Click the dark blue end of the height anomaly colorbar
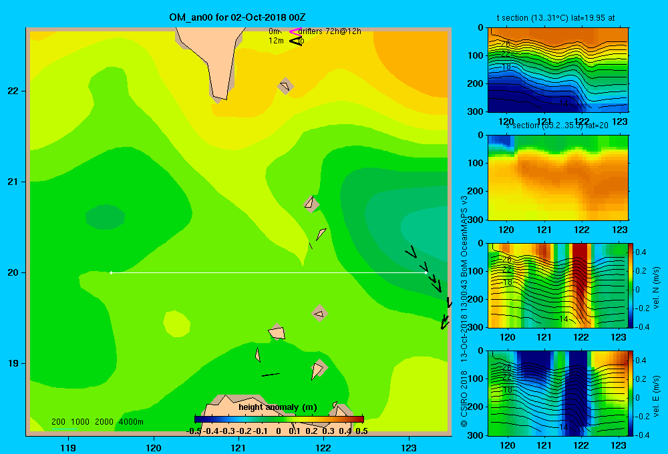The width and height of the screenshot is (668, 454). [198, 419]
